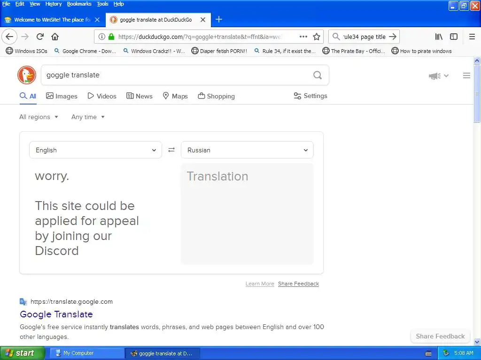This screenshot has height=360, width=481.
Task: Toggle the sidebar view icon
Action: (x=454, y=37)
